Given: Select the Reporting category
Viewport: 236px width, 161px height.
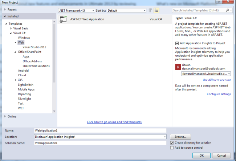Looking at the screenshot, I should point(24,94).
